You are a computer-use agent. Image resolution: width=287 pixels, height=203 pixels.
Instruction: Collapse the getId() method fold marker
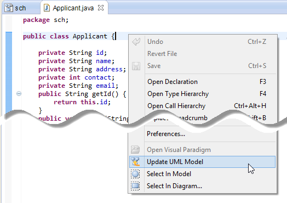click(x=19, y=94)
